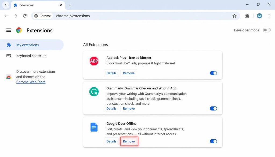This screenshot has height=157, width=275.
Task: Open Chrome three-dot menu
Action: 269,16
